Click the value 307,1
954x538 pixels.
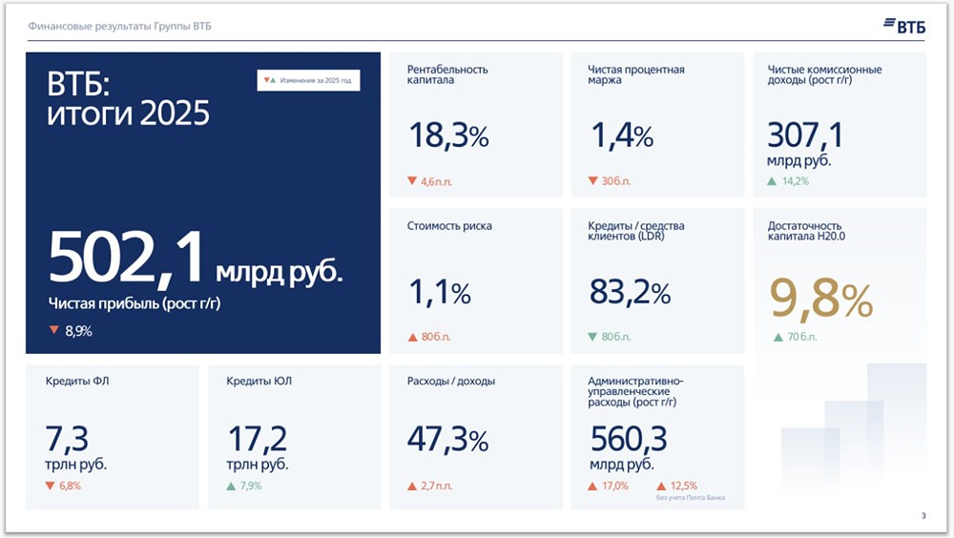point(805,135)
